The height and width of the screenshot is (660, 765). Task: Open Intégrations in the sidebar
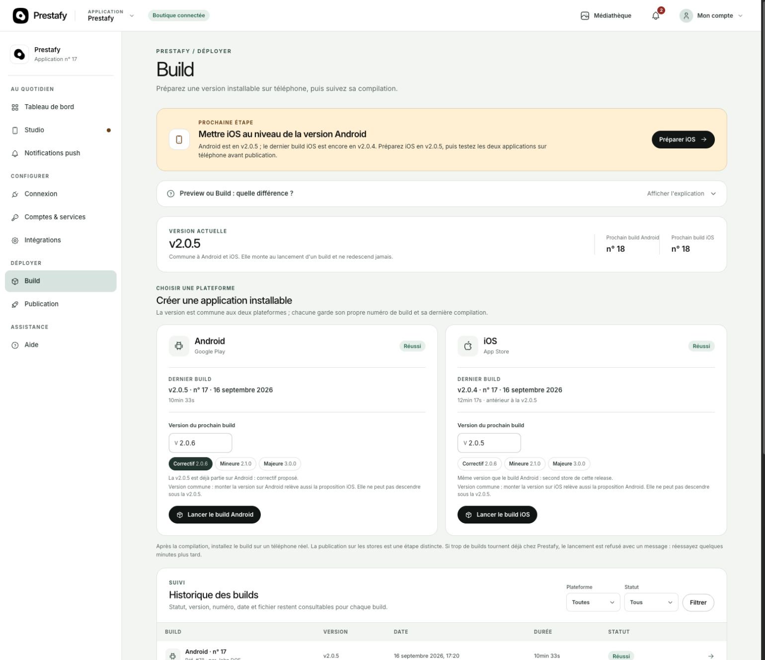[x=61, y=240]
